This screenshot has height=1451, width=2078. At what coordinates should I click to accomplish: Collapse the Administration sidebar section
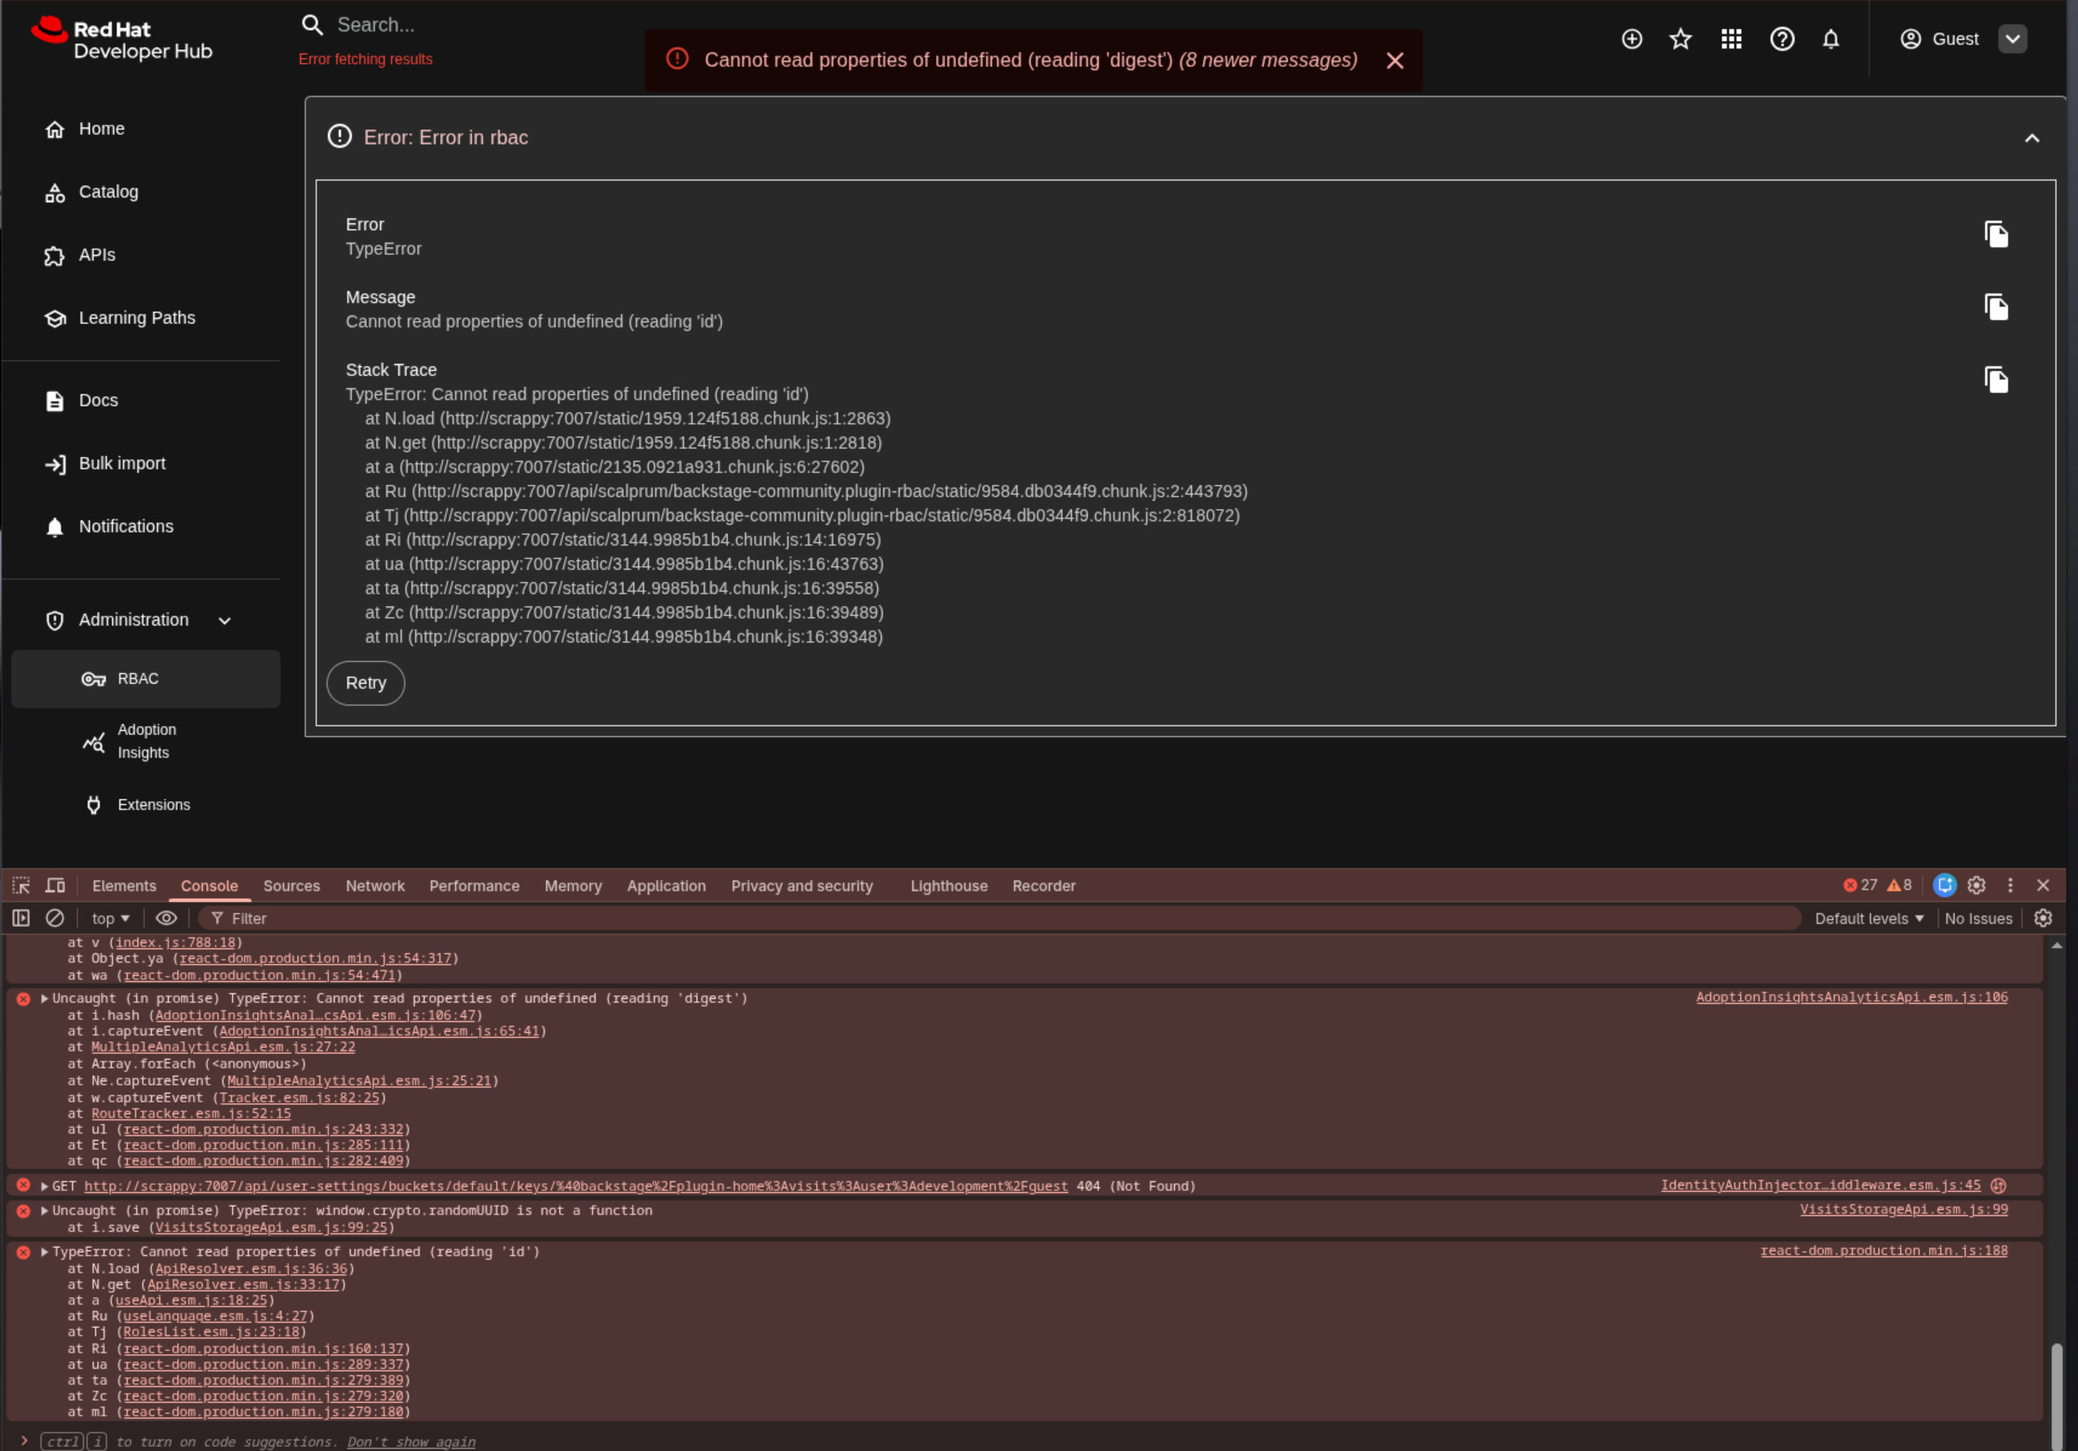click(225, 620)
